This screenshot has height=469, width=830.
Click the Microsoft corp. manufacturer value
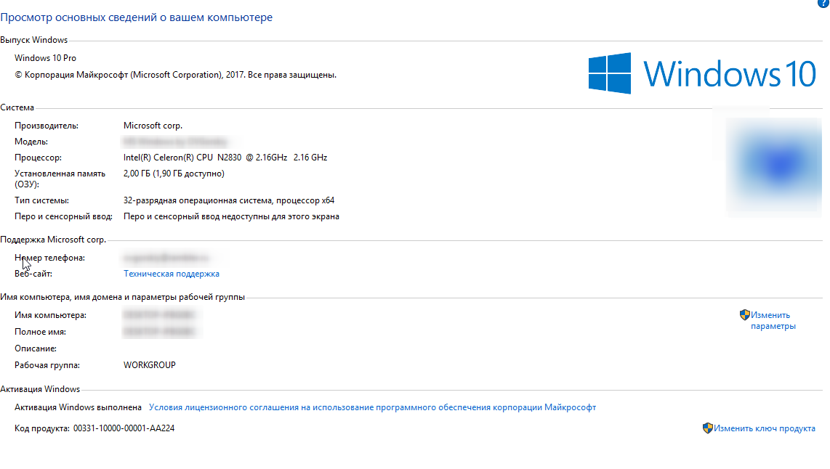pyautogui.click(x=153, y=126)
